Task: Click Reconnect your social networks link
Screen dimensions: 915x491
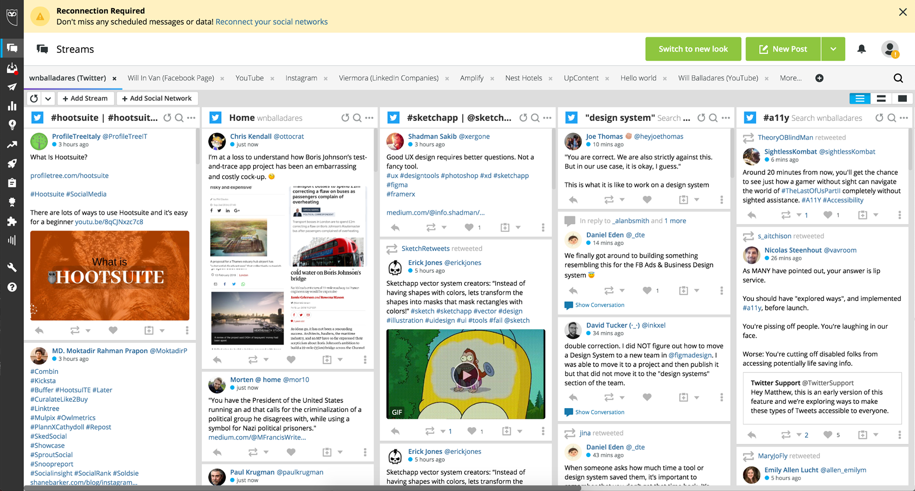Action: point(272,22)
